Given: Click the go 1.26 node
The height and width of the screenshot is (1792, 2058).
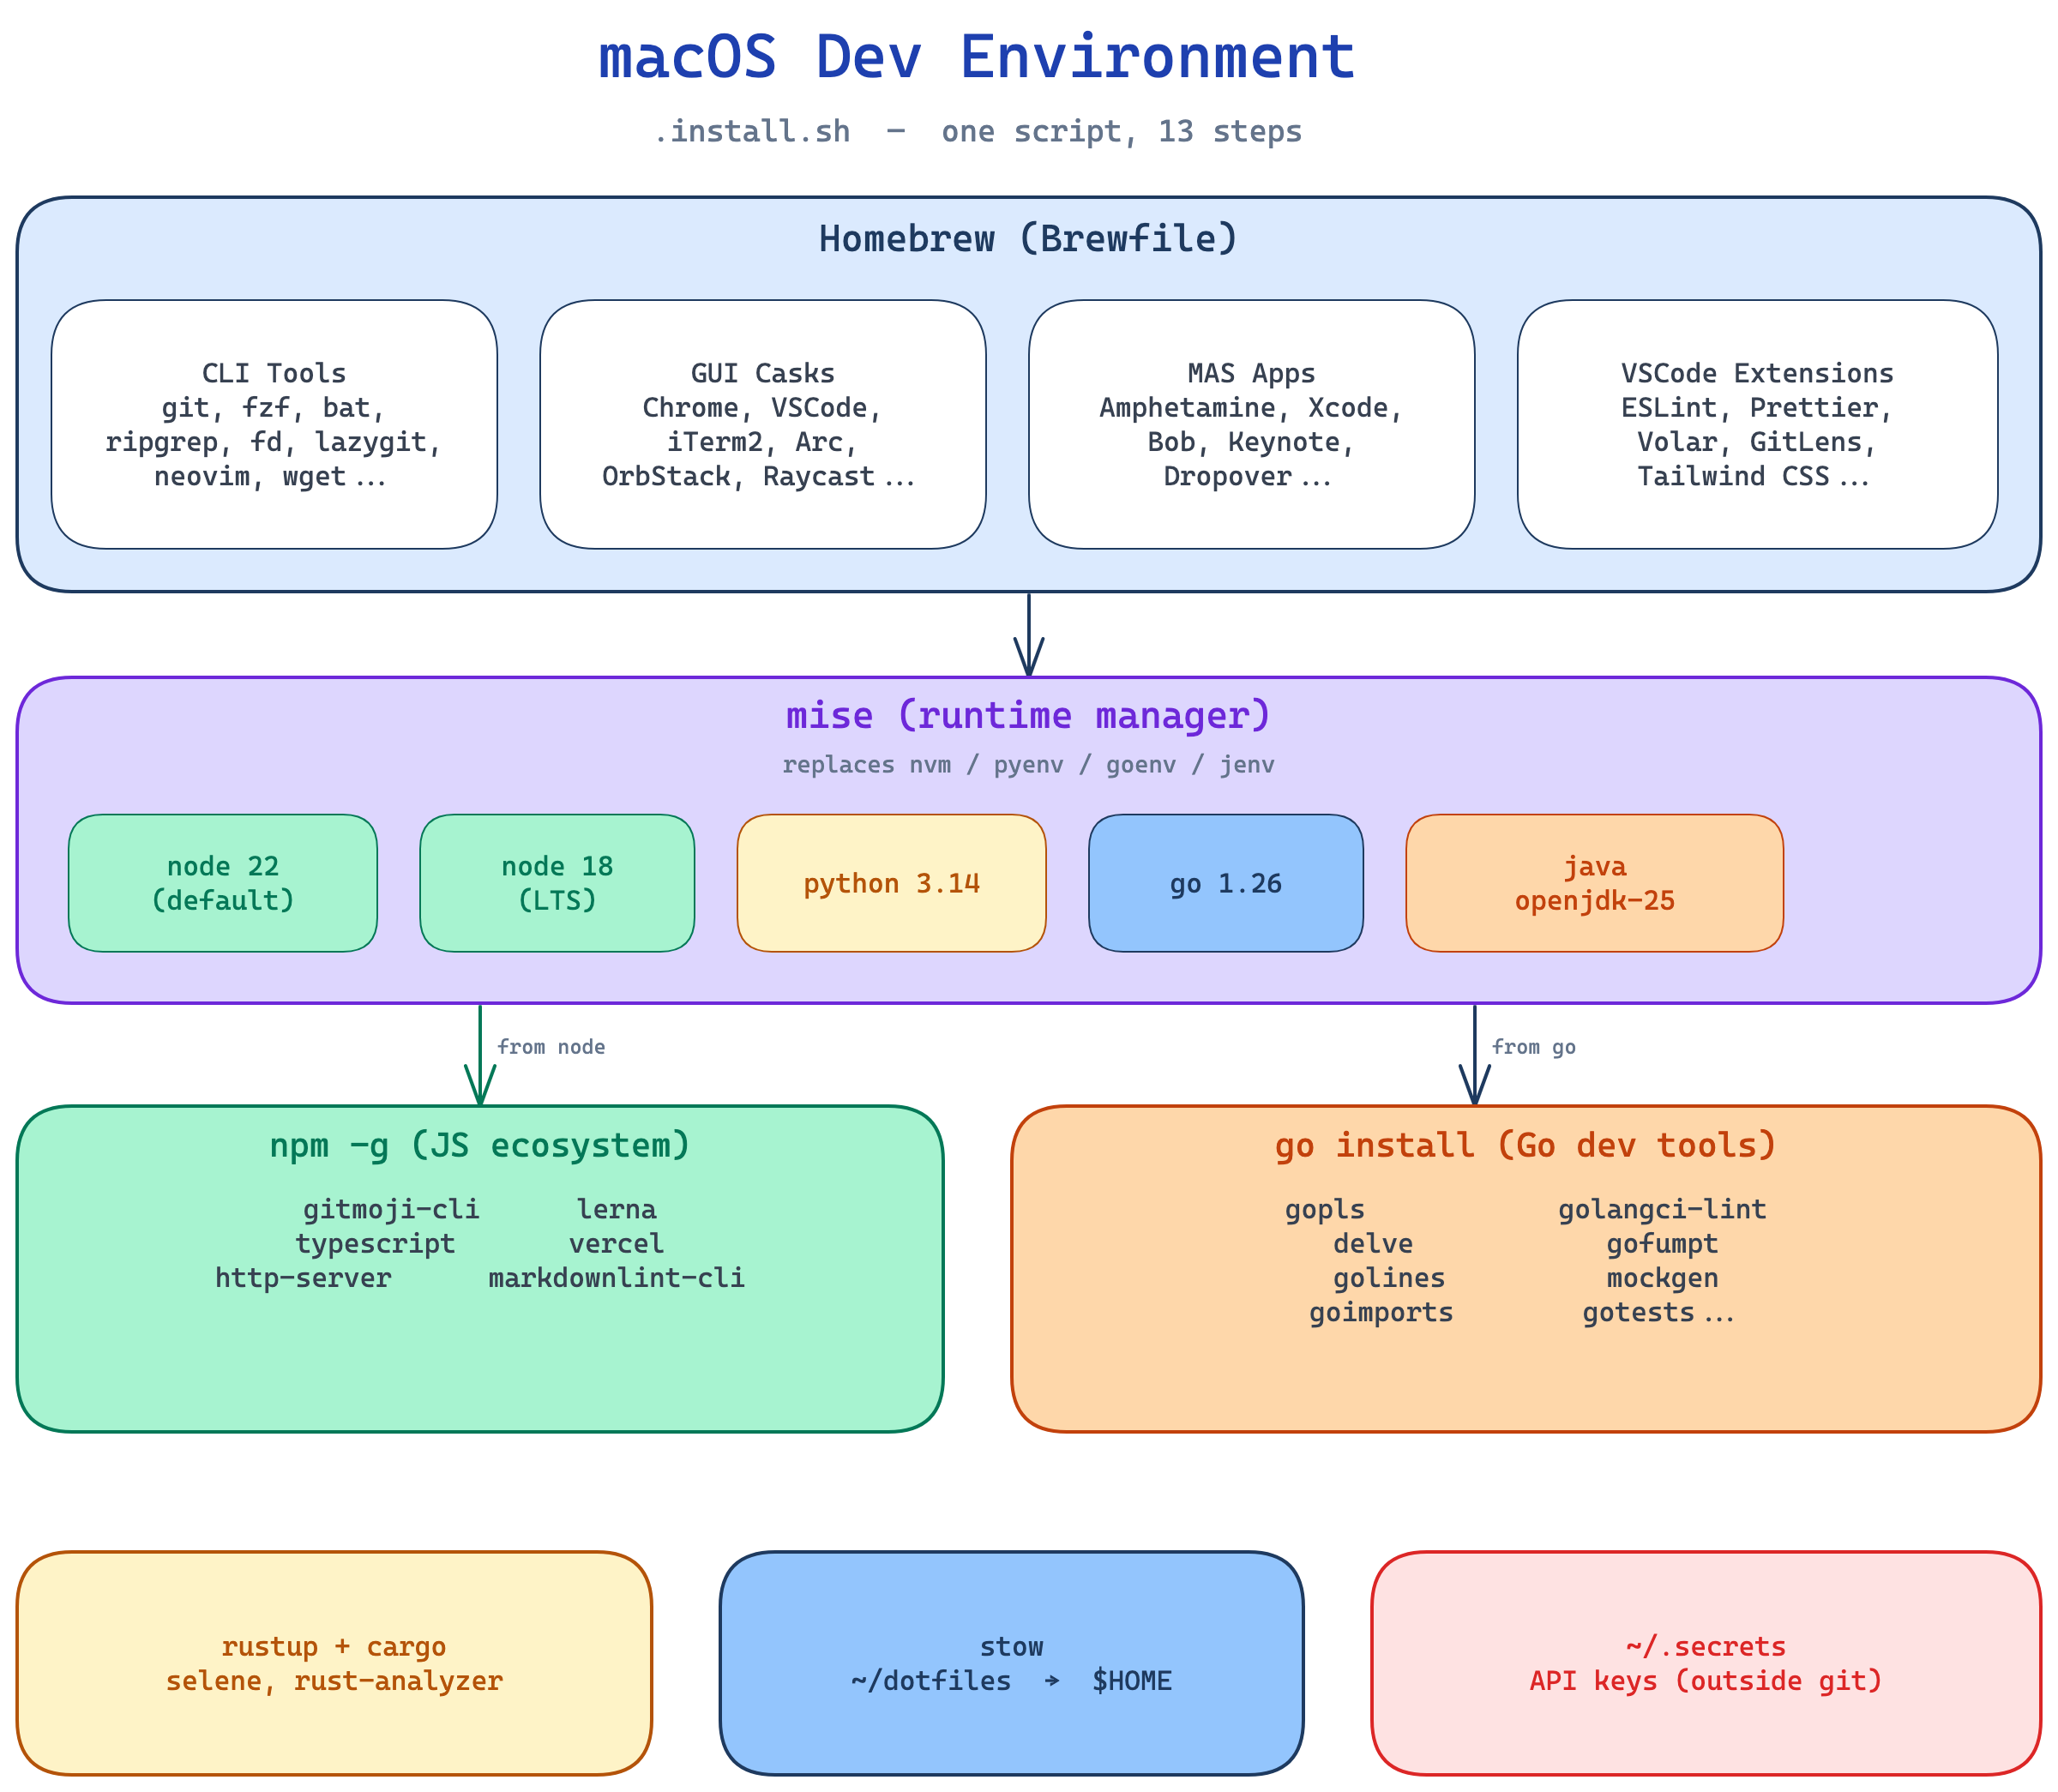Looking at the screenshot, I should (1226, 883).
